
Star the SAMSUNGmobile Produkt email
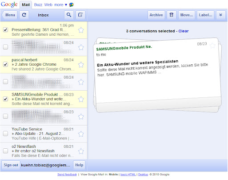tap(81, 99)
